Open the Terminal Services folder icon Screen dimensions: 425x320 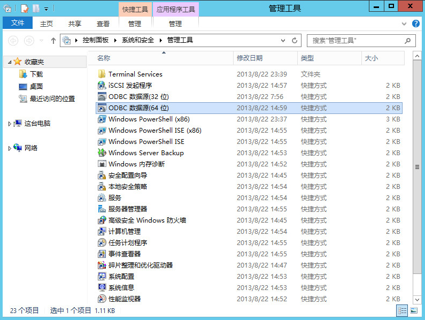point(102,74)
